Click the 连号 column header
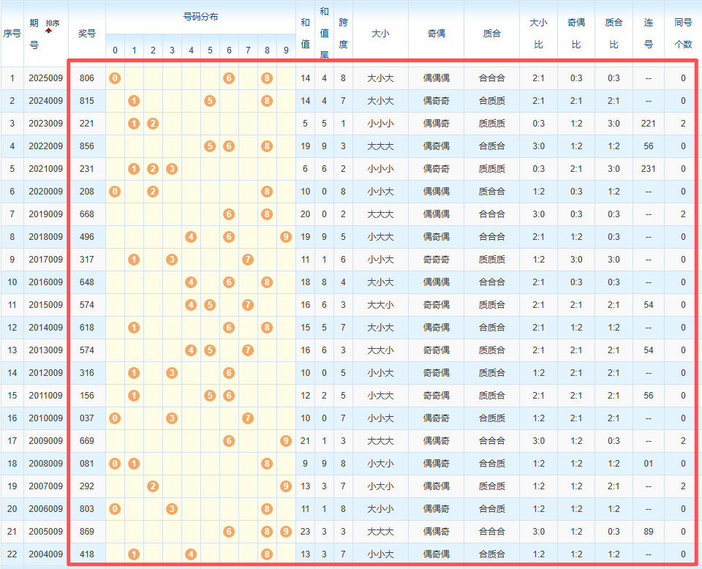The image size is (702, 569). (x=649, y=34)
